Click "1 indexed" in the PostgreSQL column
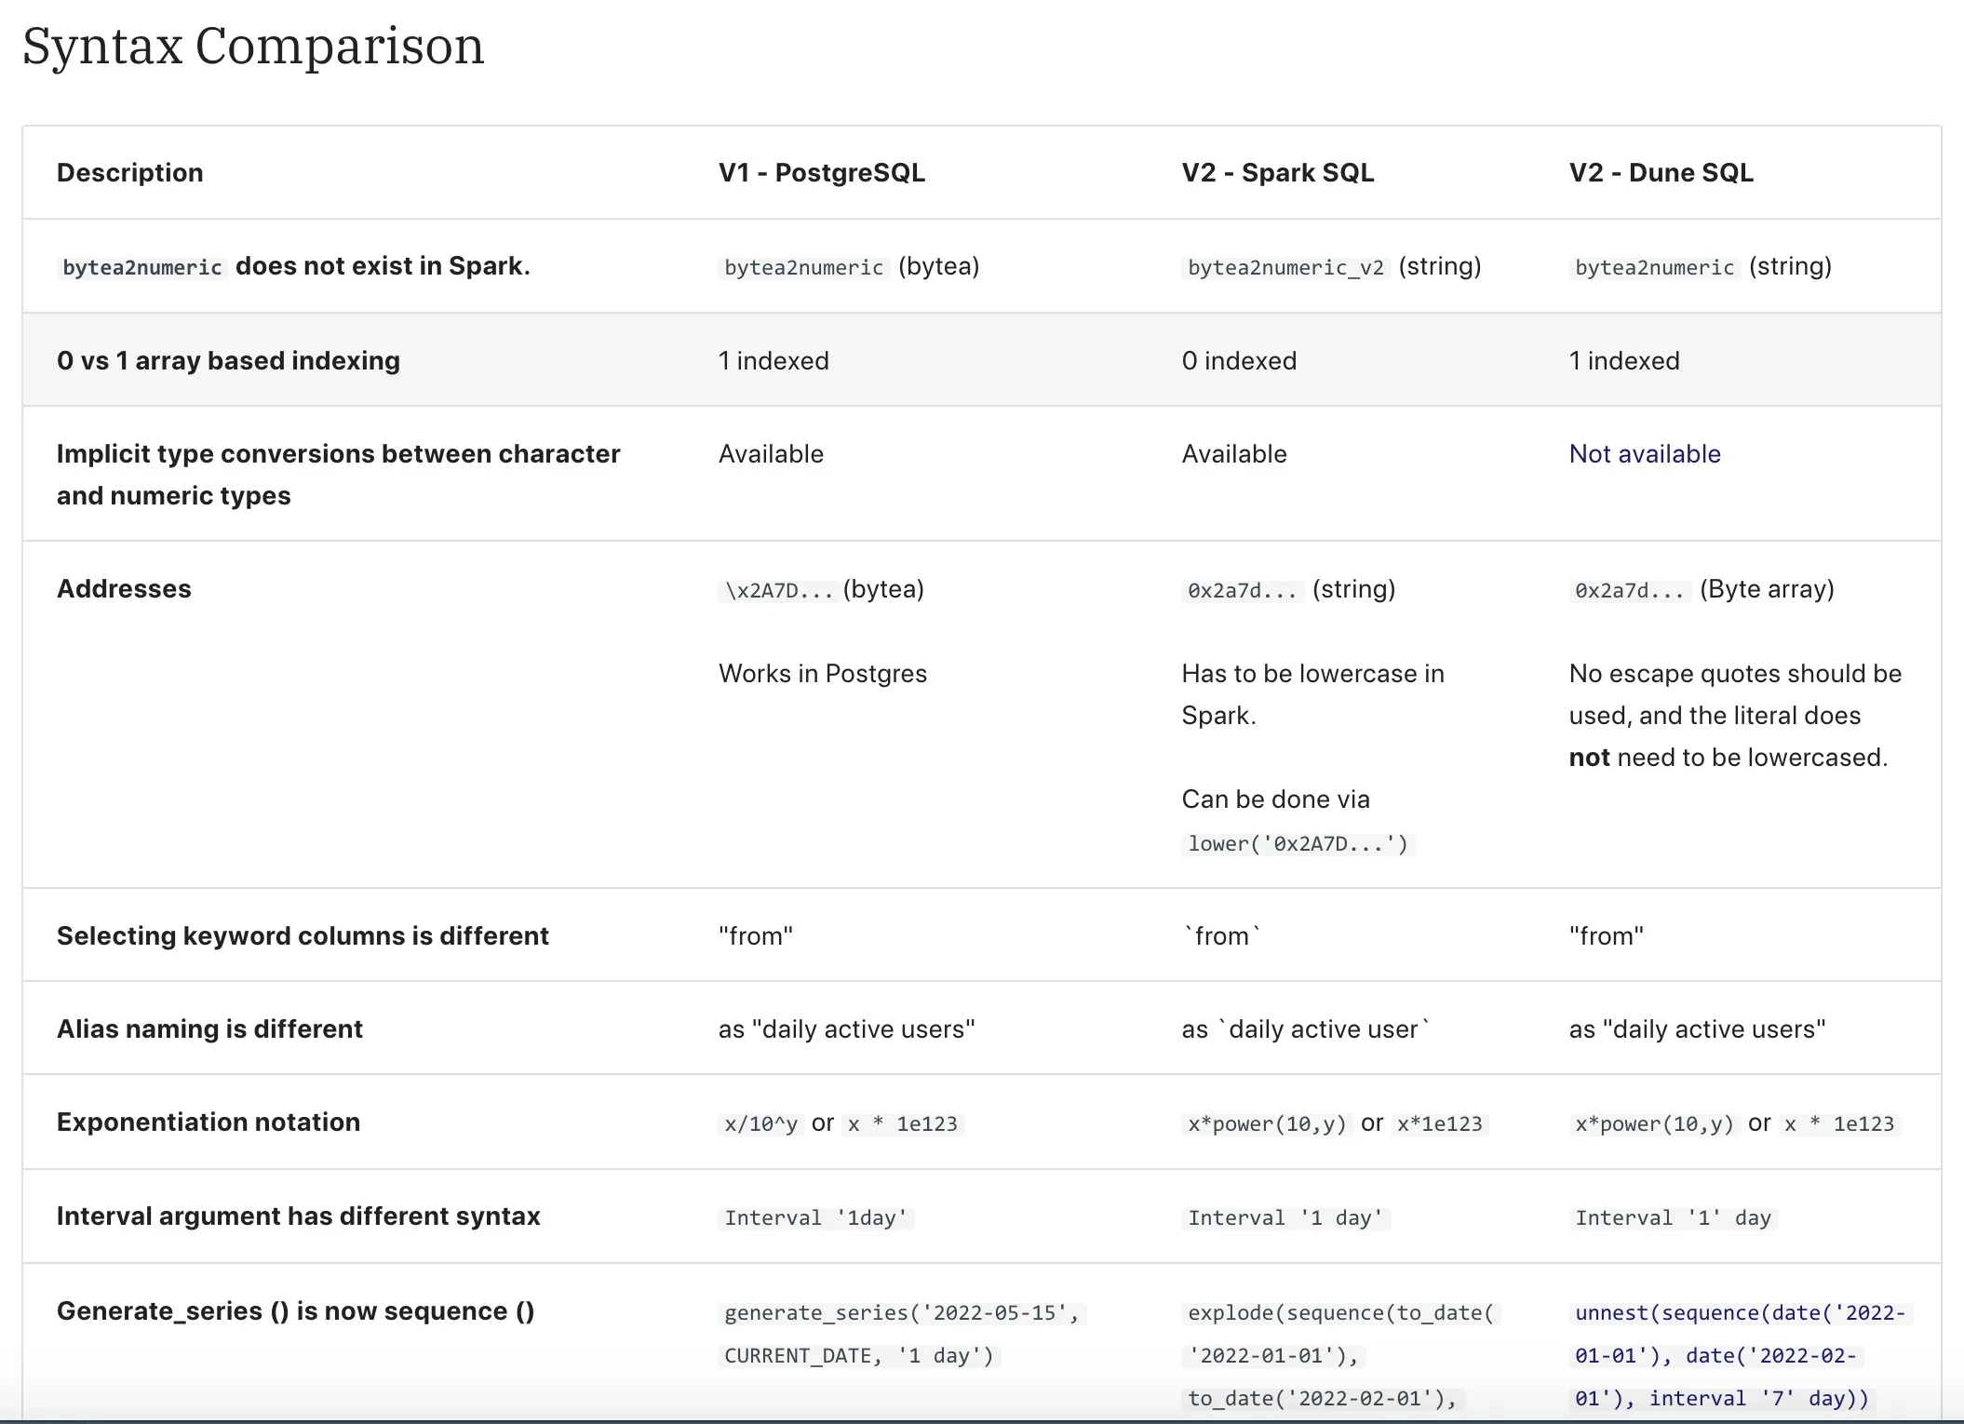 tap(773, 361)
